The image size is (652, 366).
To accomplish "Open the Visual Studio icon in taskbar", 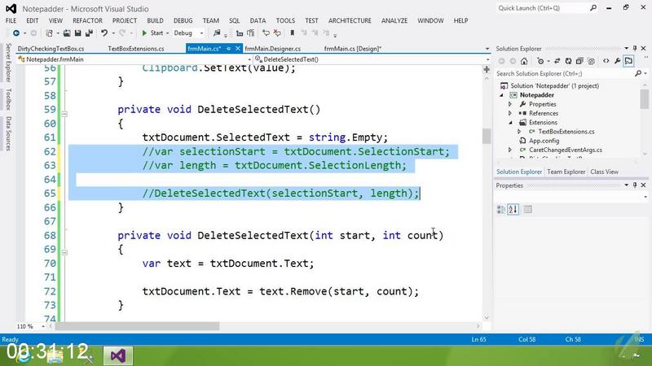I will [x=118, y=356].
